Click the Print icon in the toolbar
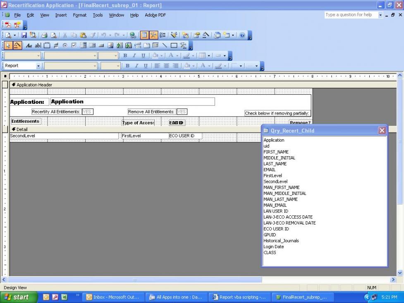The image size is (404, 303). click(44, 35)
